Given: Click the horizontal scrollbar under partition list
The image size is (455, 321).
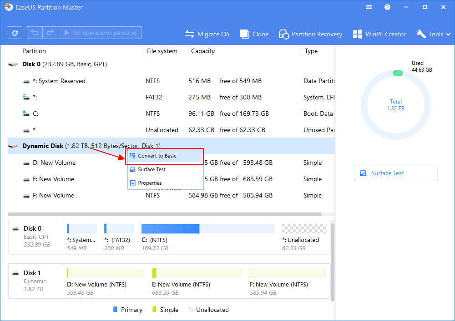Looking at the screenshot, I should pos(165,214).
